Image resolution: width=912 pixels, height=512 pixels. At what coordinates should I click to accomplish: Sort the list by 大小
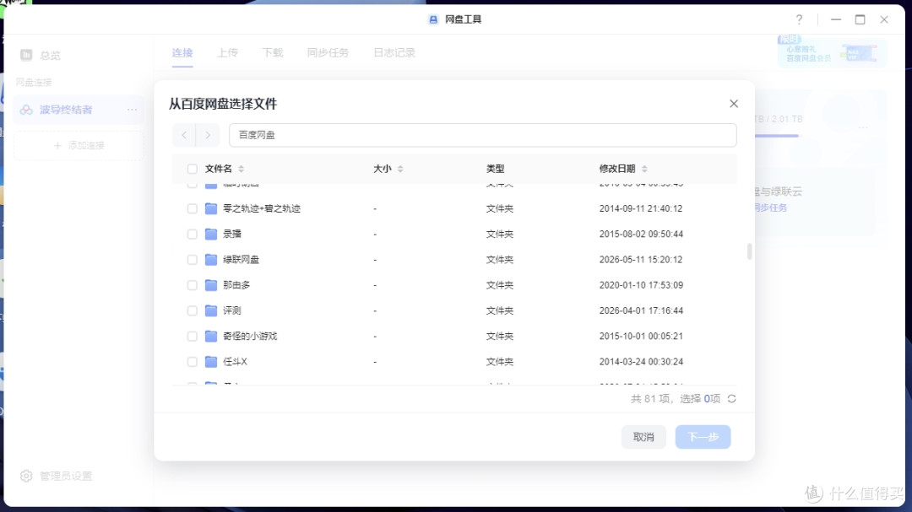(x=400, y=169)
